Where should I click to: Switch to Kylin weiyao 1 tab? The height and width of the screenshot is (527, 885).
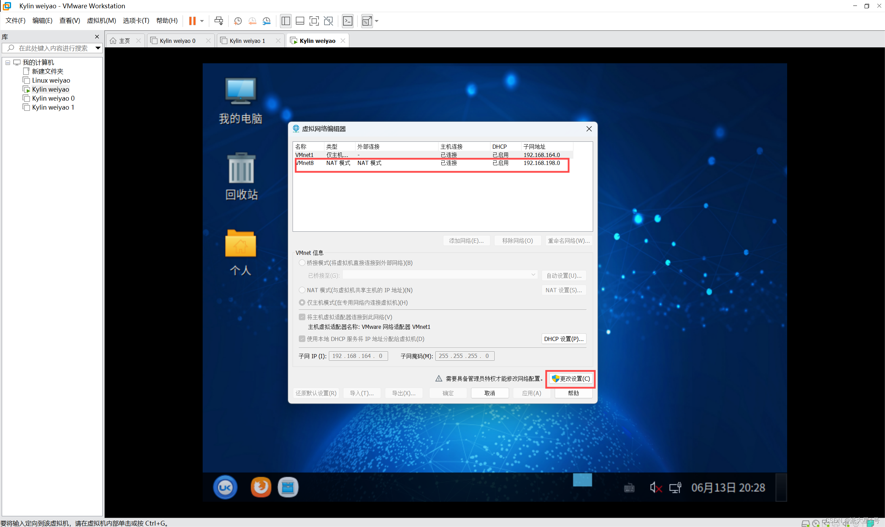click(x=247, y=41)
